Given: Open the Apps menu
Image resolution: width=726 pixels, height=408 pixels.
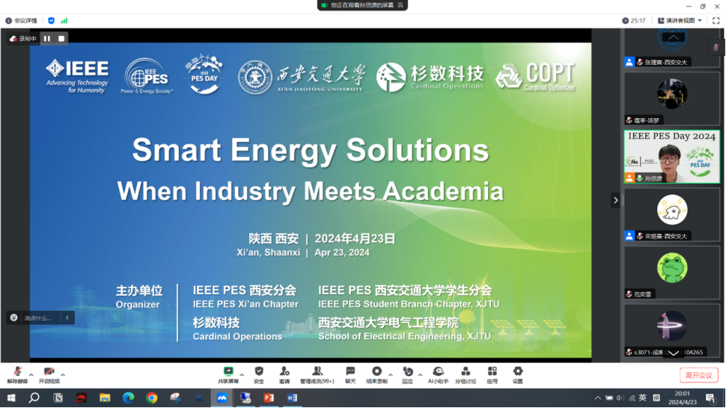Looking at the screenshot, I should tap(492, 374).
